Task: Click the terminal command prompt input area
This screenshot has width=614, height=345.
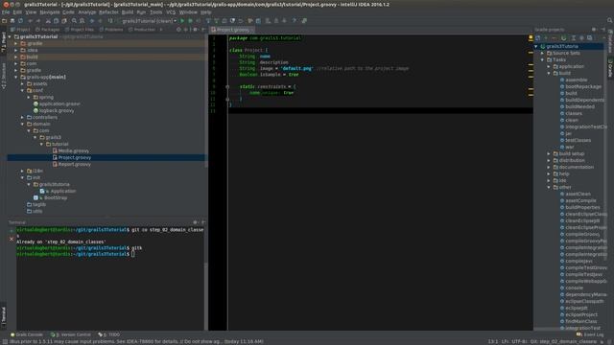Action: [x=133, y=254]
